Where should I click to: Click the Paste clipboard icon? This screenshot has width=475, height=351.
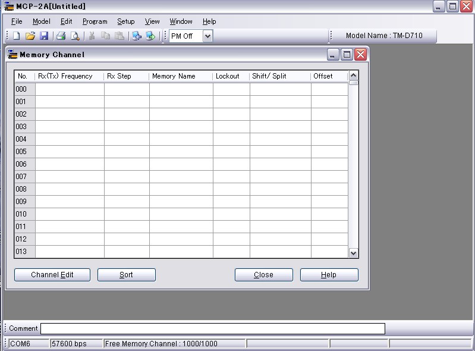click(119, 36)
